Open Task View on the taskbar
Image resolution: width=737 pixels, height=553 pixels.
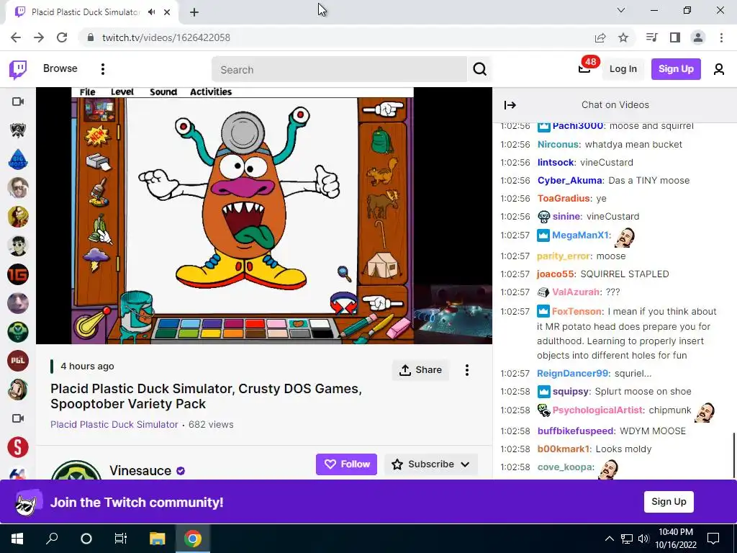point(121,539)
